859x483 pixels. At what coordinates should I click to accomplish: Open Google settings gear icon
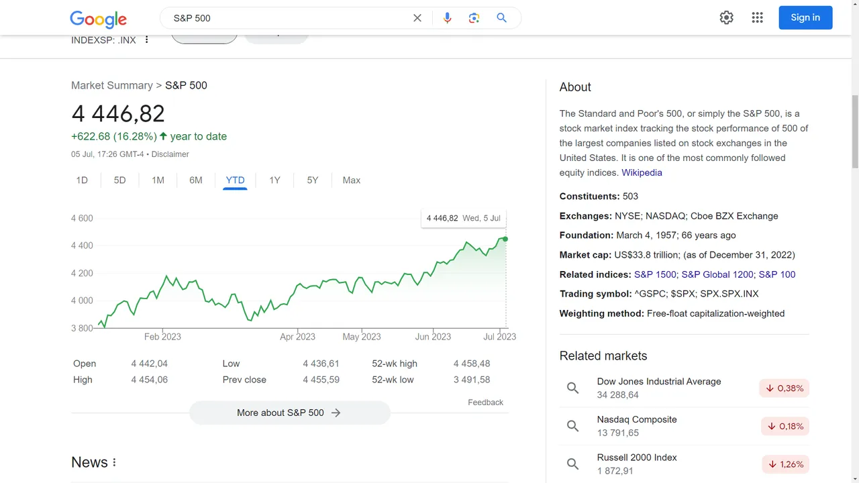(x=727, y=18)
